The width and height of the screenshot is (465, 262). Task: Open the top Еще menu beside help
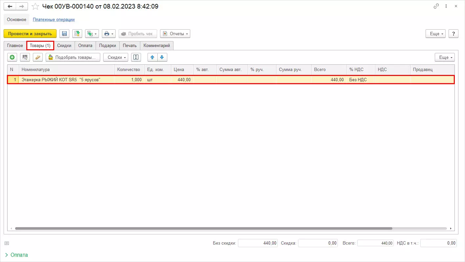point(435,34)
